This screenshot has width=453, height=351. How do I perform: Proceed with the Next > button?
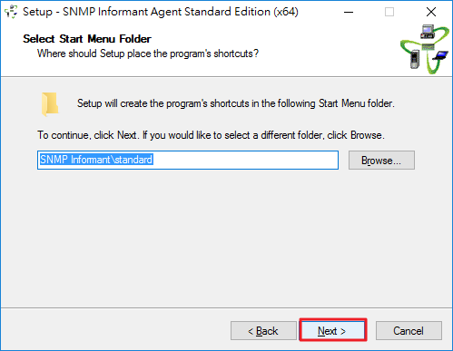pyautogui.click(x=333, y=331)
